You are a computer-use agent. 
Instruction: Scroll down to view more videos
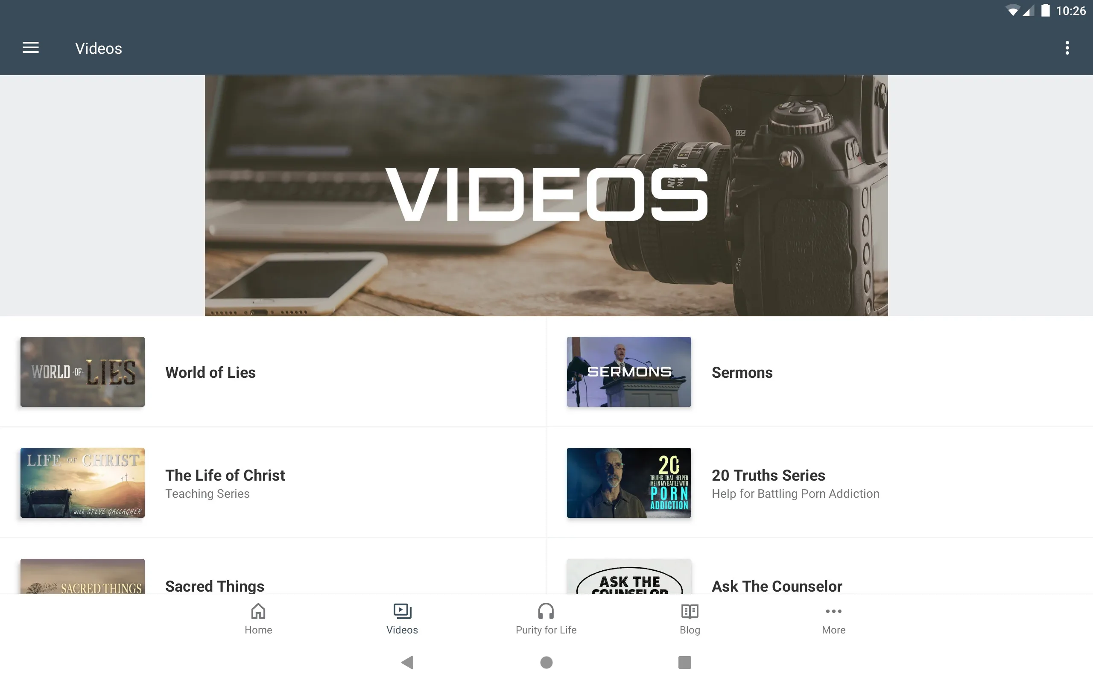[546, 472]
